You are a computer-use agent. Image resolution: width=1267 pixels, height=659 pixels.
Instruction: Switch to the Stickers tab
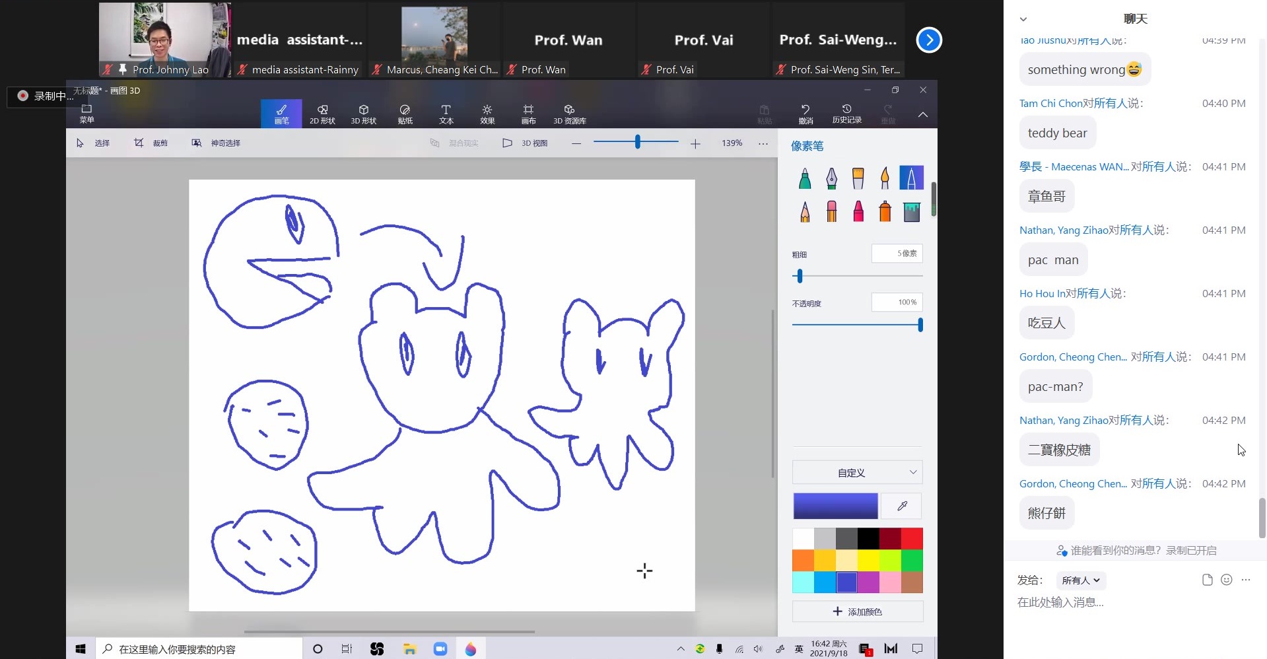405,114
